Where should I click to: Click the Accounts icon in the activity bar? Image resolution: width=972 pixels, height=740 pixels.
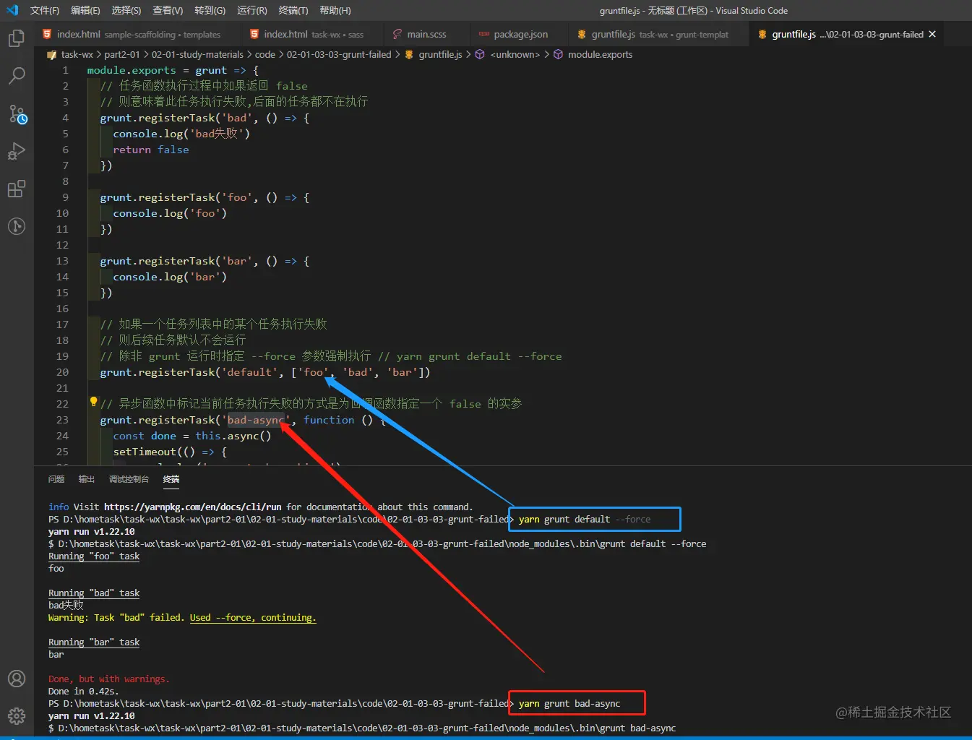click(16, 679)
